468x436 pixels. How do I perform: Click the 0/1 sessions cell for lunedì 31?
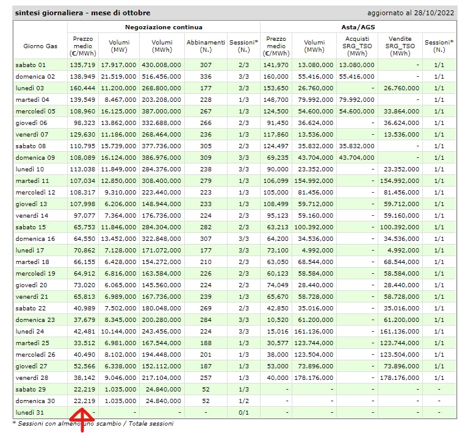243,413
